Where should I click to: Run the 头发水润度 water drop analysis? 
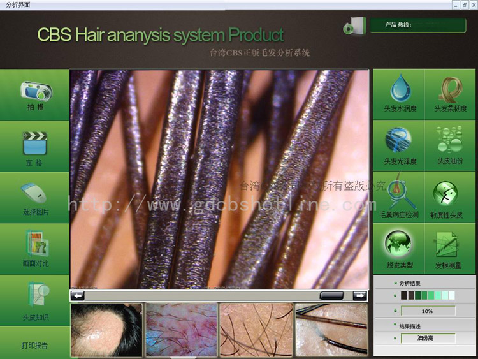(x=400, y=88)
